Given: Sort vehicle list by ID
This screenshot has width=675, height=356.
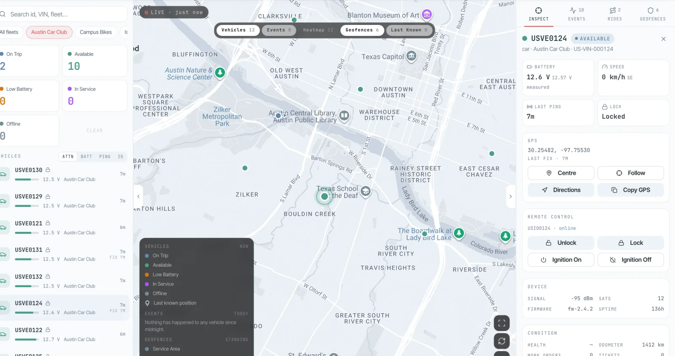Looking at the screenshot, I should [121, 157].
